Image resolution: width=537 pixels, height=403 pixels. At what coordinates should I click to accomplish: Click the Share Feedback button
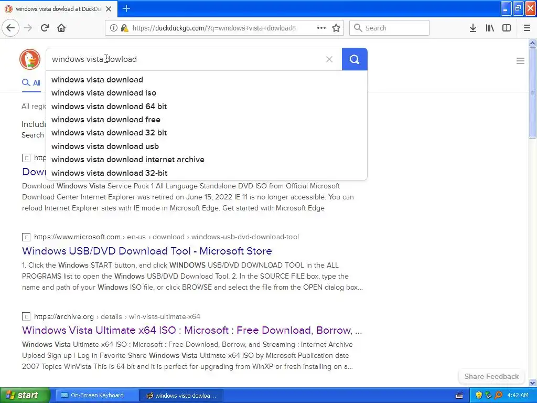(491, 376)
